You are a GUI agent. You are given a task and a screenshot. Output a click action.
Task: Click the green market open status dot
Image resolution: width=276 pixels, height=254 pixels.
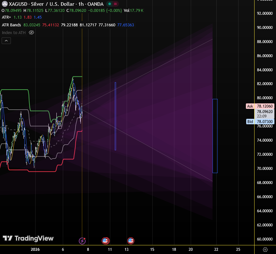110,4
